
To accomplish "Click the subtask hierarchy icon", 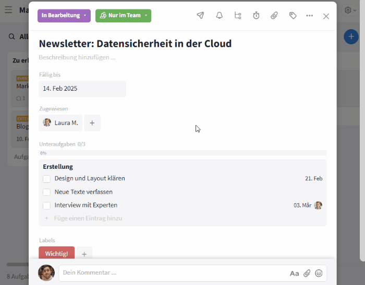I will point(238,16).
